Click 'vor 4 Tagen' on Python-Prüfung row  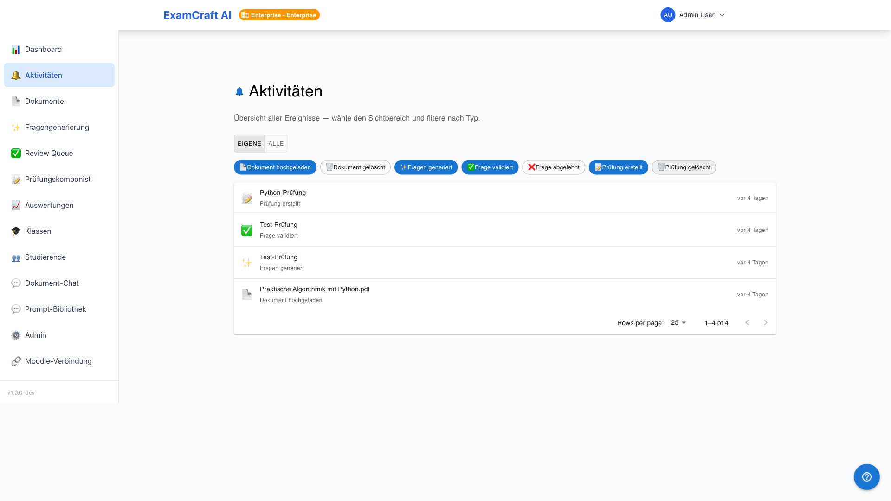tap(753, 198)
